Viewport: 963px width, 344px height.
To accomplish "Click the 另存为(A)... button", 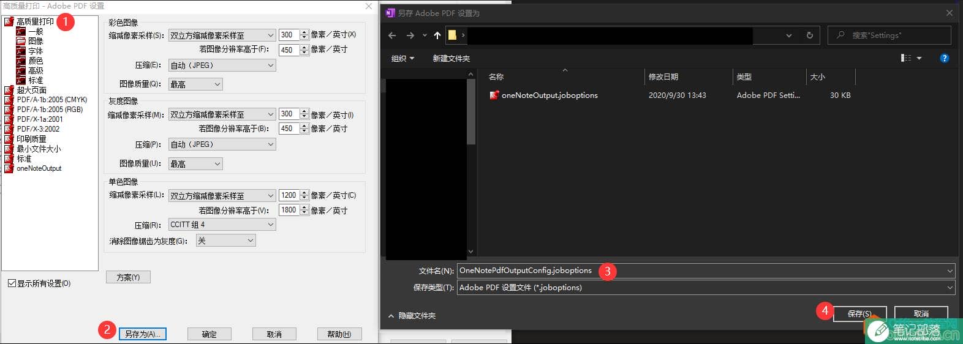I will (x=142, y=334).
